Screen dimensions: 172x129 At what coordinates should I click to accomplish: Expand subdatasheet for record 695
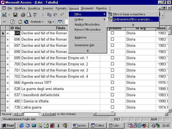tap(8, 33)
